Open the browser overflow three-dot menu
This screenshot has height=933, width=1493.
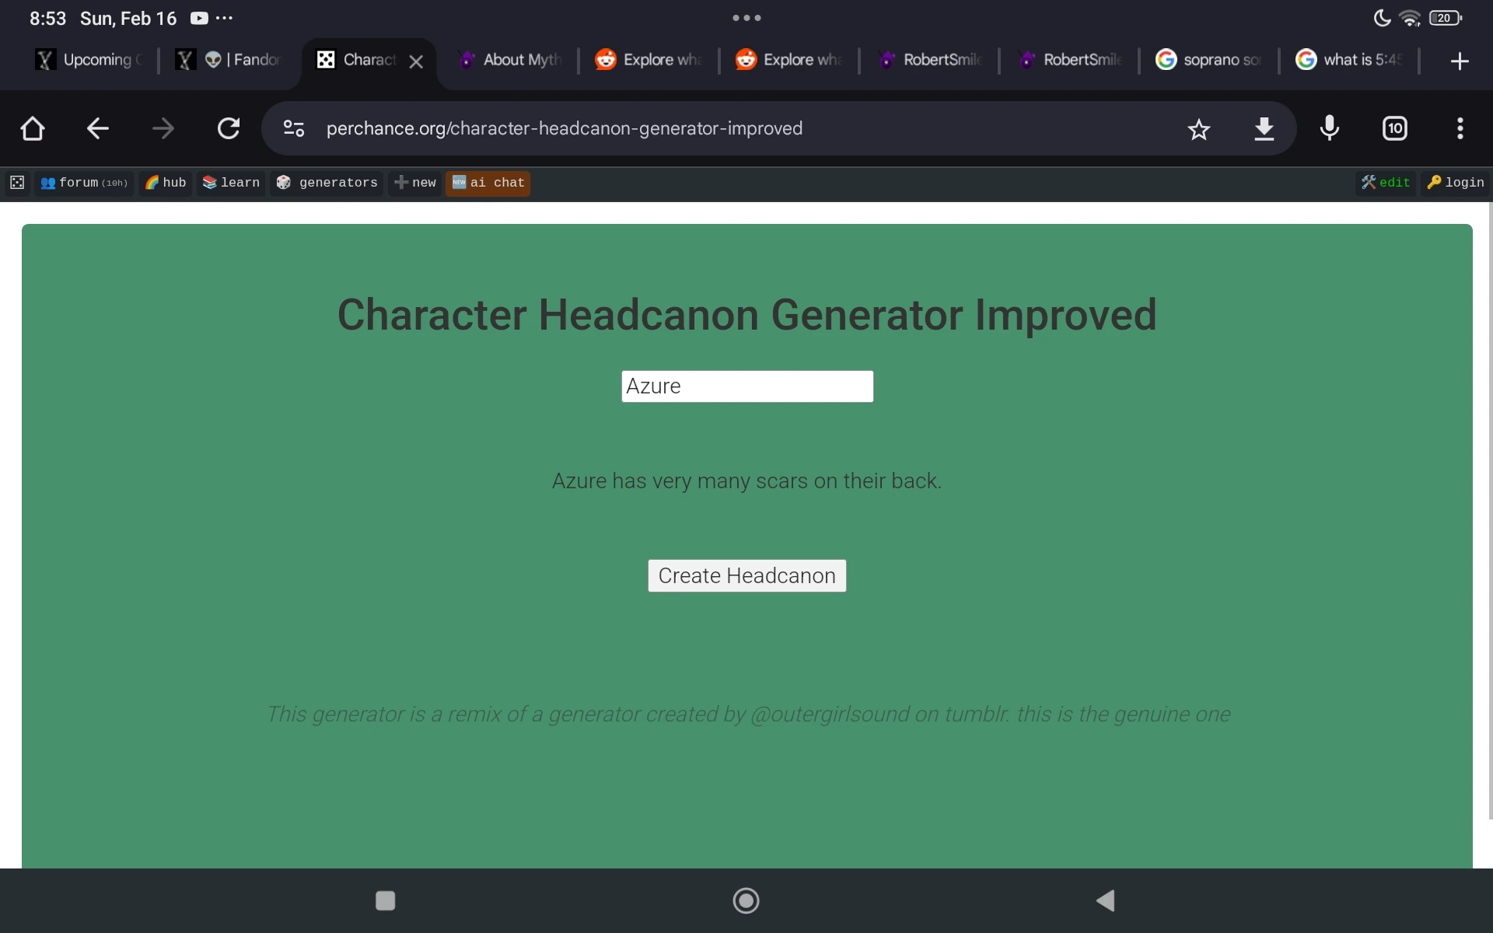1460,128
